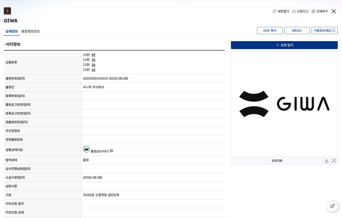Open classification link 09

(93, 55)
